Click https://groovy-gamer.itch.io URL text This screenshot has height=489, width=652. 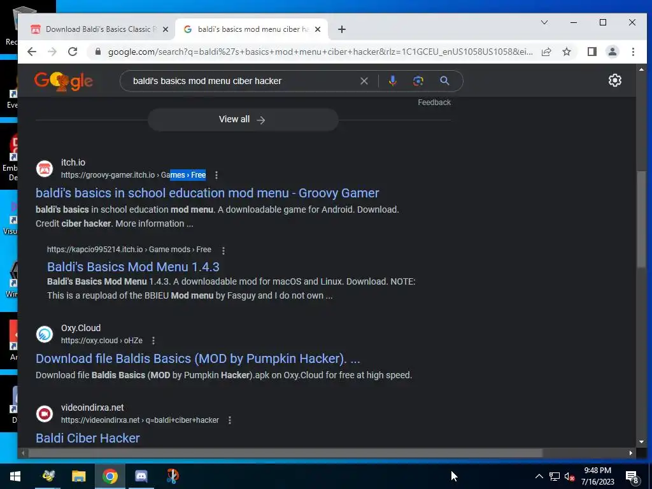click(x=108, y=175)
